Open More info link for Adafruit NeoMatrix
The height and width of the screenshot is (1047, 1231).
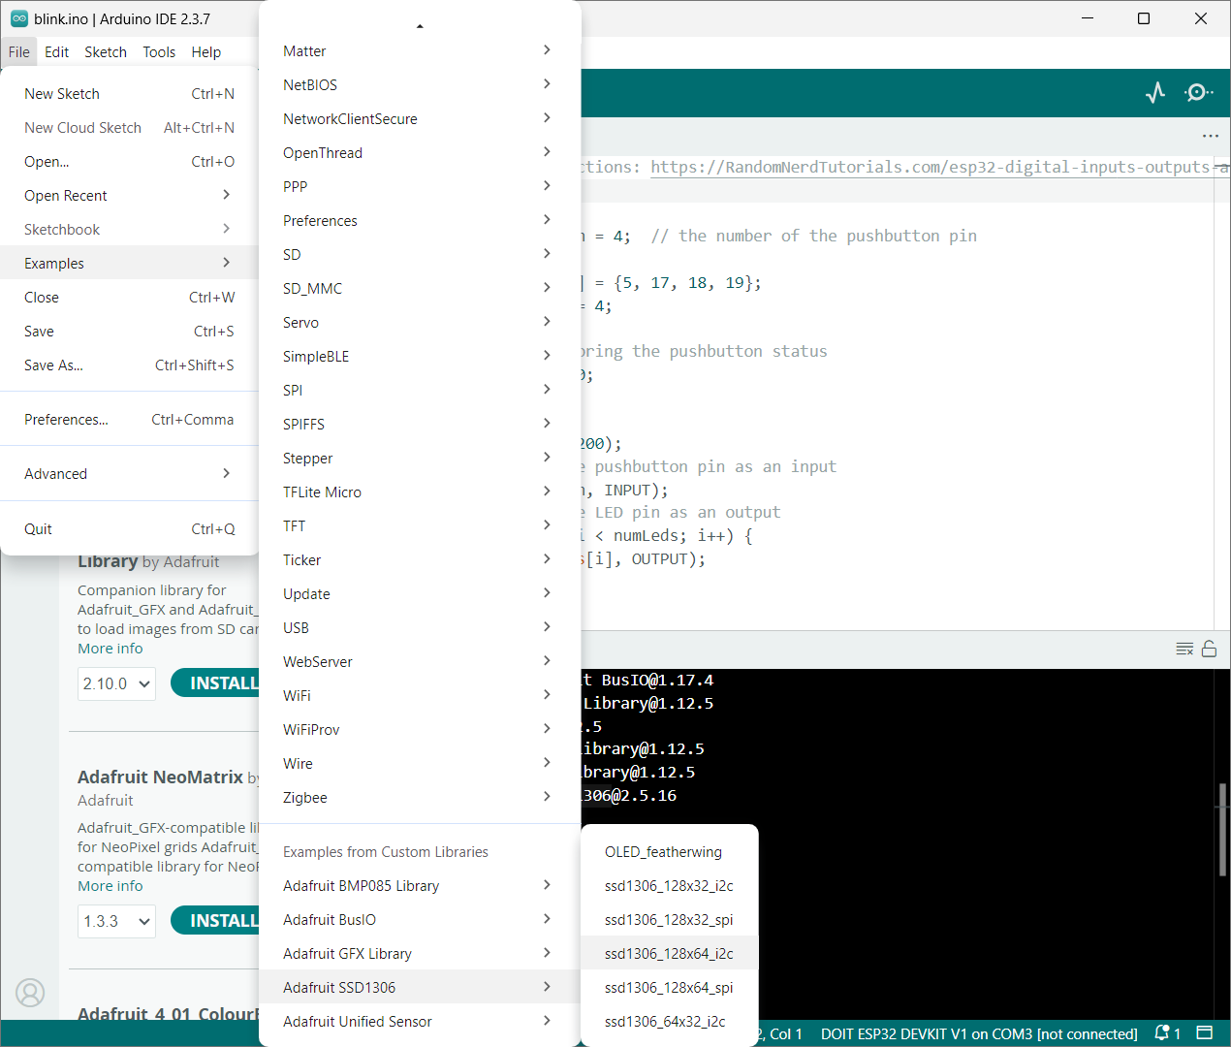[110, 886]
